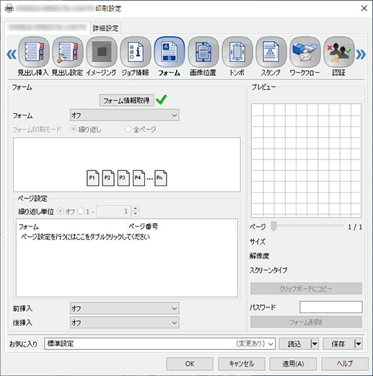Screen dimensions: 373x376
Task: Click the Pn page icon
Action: (160, 178)
